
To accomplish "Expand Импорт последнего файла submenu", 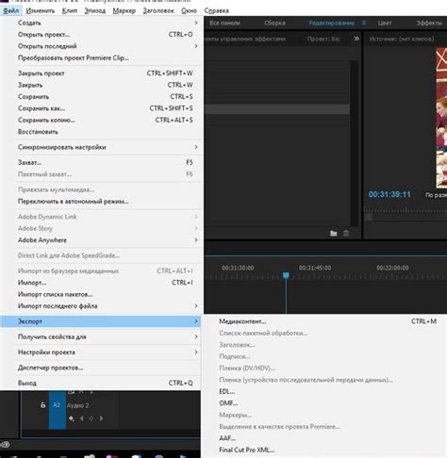I will pyautogui.click(x=196, y=306).
